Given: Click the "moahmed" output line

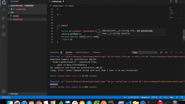Looking at the screenshot, I should 54,84.
